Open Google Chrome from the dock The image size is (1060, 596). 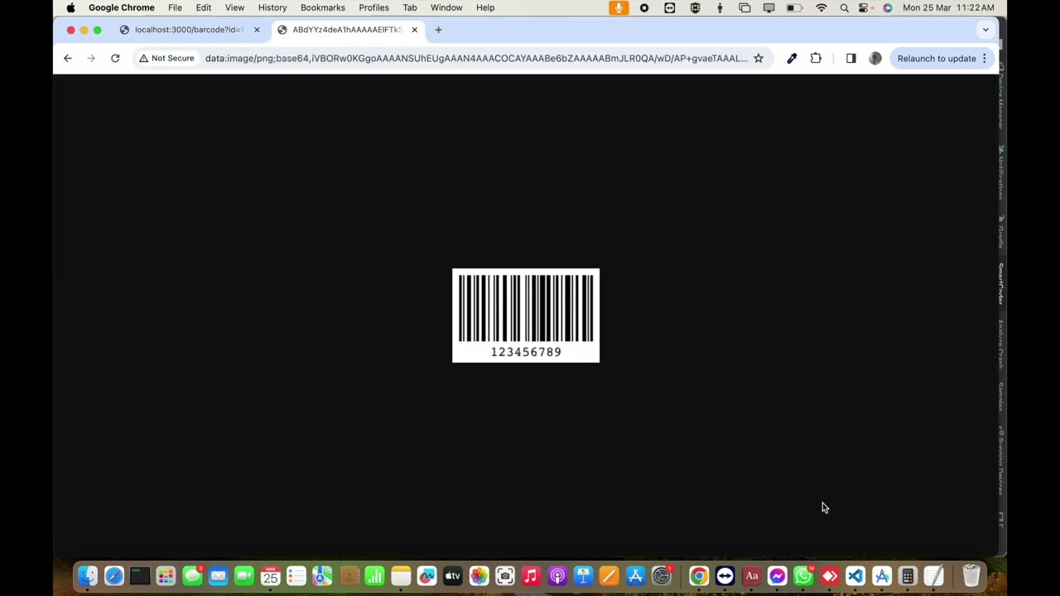coord(699,576)
